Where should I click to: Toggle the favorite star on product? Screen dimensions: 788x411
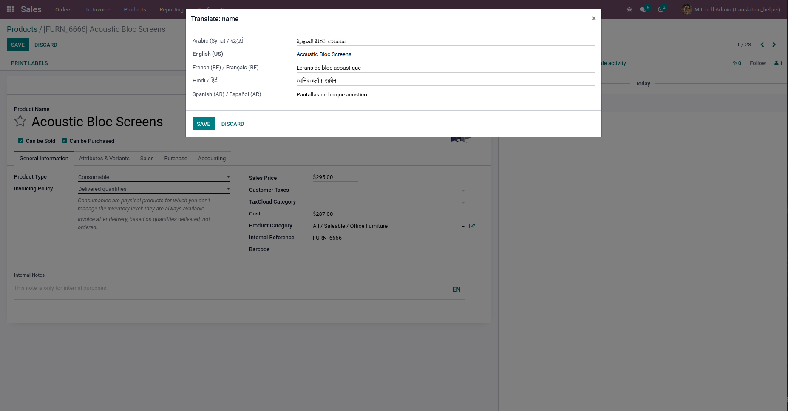click(20, 121)
